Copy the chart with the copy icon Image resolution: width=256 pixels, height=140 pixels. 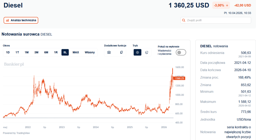[121, 52]
